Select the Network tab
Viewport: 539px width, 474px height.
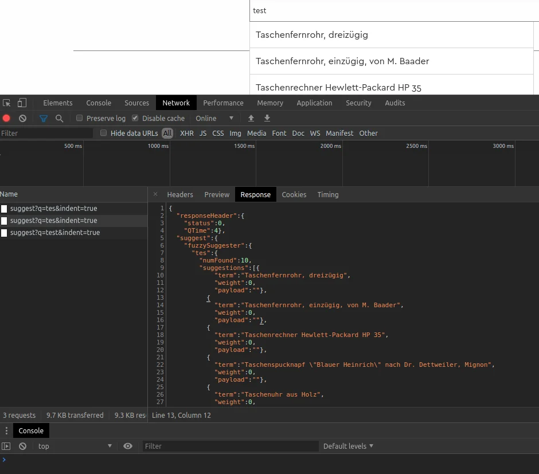pyautogui.click(x=176, y=103)
